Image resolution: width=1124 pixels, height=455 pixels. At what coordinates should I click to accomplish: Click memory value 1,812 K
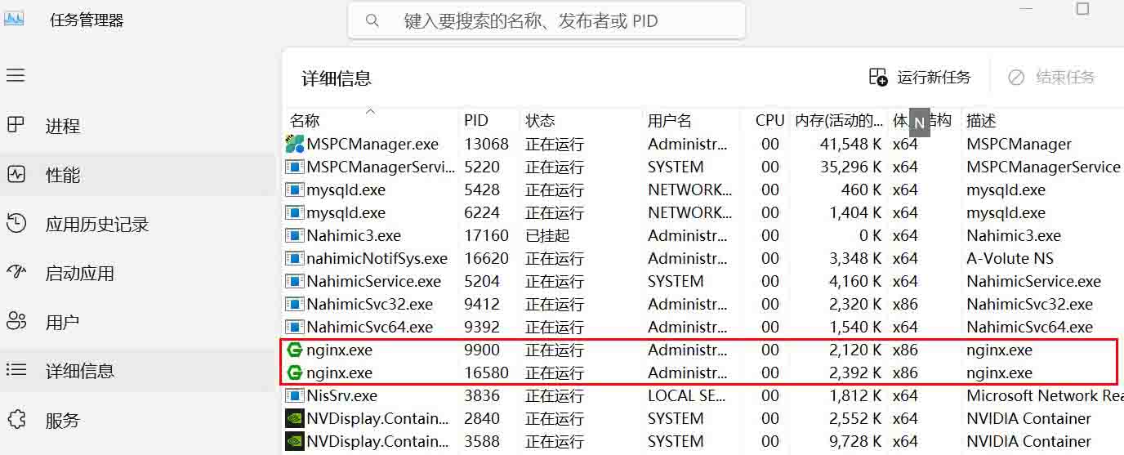854,395
